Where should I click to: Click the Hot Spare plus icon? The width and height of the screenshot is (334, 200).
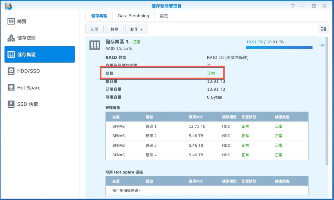(x=11, y=88)
